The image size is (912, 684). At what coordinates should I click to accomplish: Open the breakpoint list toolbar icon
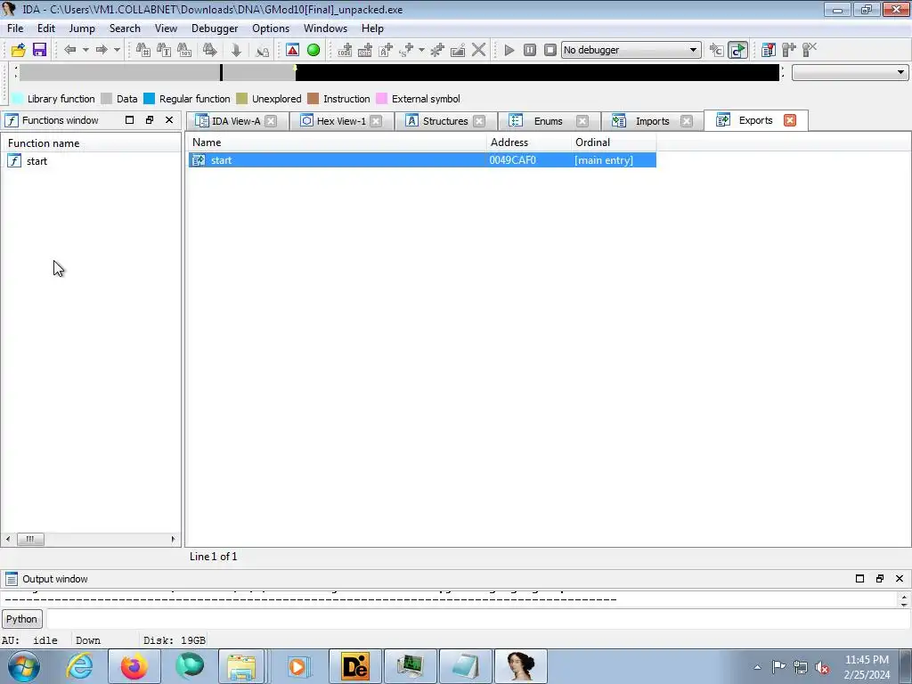pos(768,50)
